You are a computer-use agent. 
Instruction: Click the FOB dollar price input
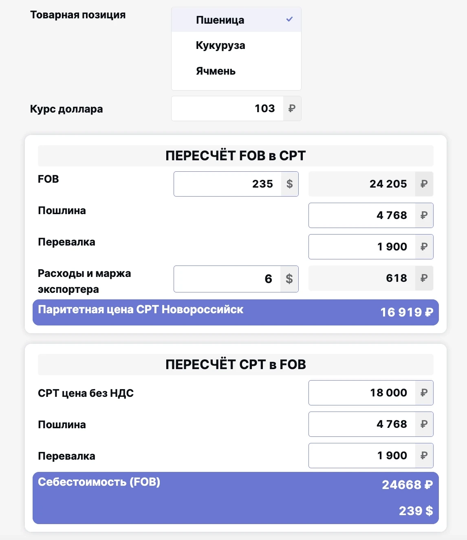pos(227,184)
